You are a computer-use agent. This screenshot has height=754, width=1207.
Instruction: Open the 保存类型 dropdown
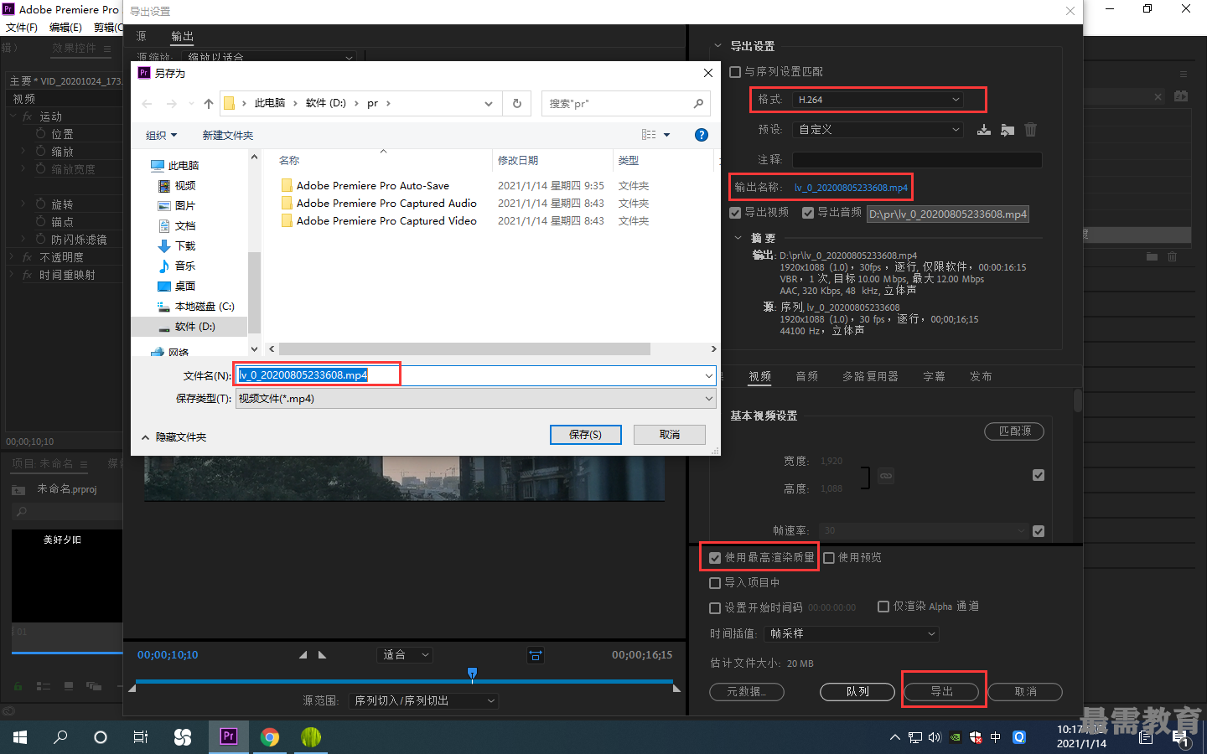pyautogui.click(x=475, y=399)
